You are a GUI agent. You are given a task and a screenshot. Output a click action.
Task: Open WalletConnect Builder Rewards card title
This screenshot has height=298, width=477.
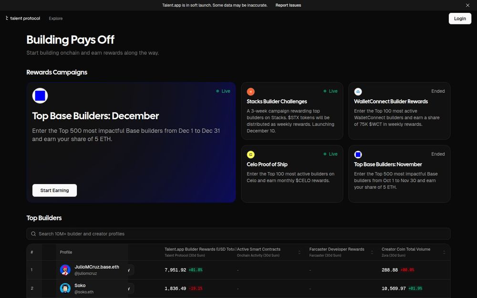391,102
